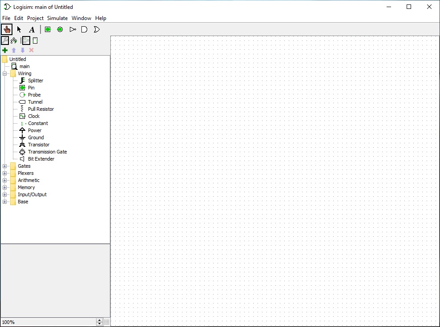This screenshot has height=327, width=440.
Task: Select the Edit arrow tool
Action: (x=19, y=29)
